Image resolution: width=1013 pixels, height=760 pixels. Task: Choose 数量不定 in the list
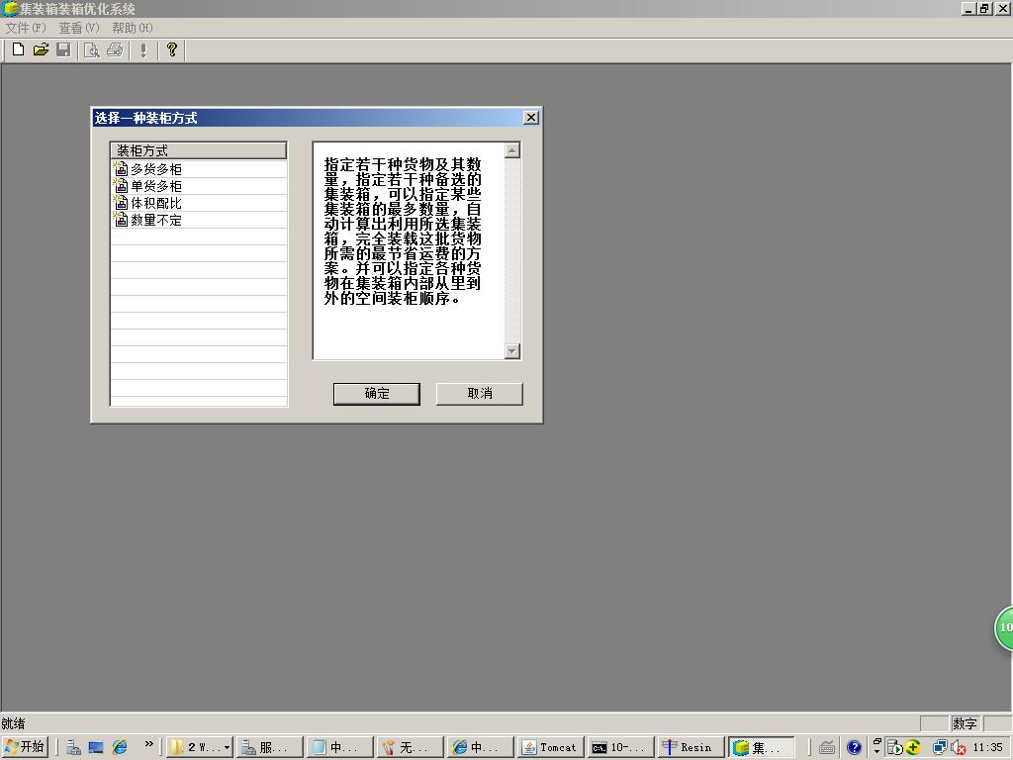pos(155,220)
